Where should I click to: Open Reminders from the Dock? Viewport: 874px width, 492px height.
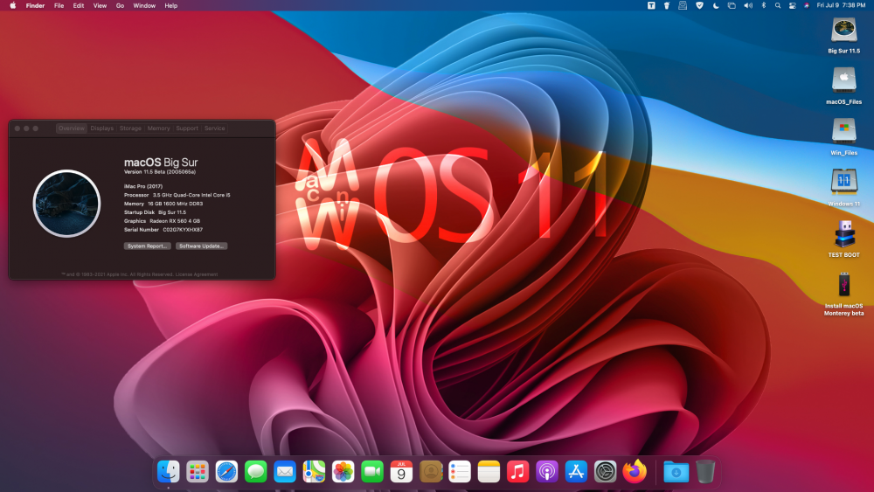[x=460, y=472]
